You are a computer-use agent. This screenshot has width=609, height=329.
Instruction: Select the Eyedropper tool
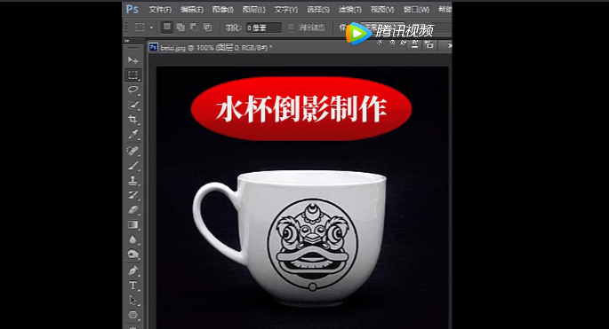(x=132, y=135)
